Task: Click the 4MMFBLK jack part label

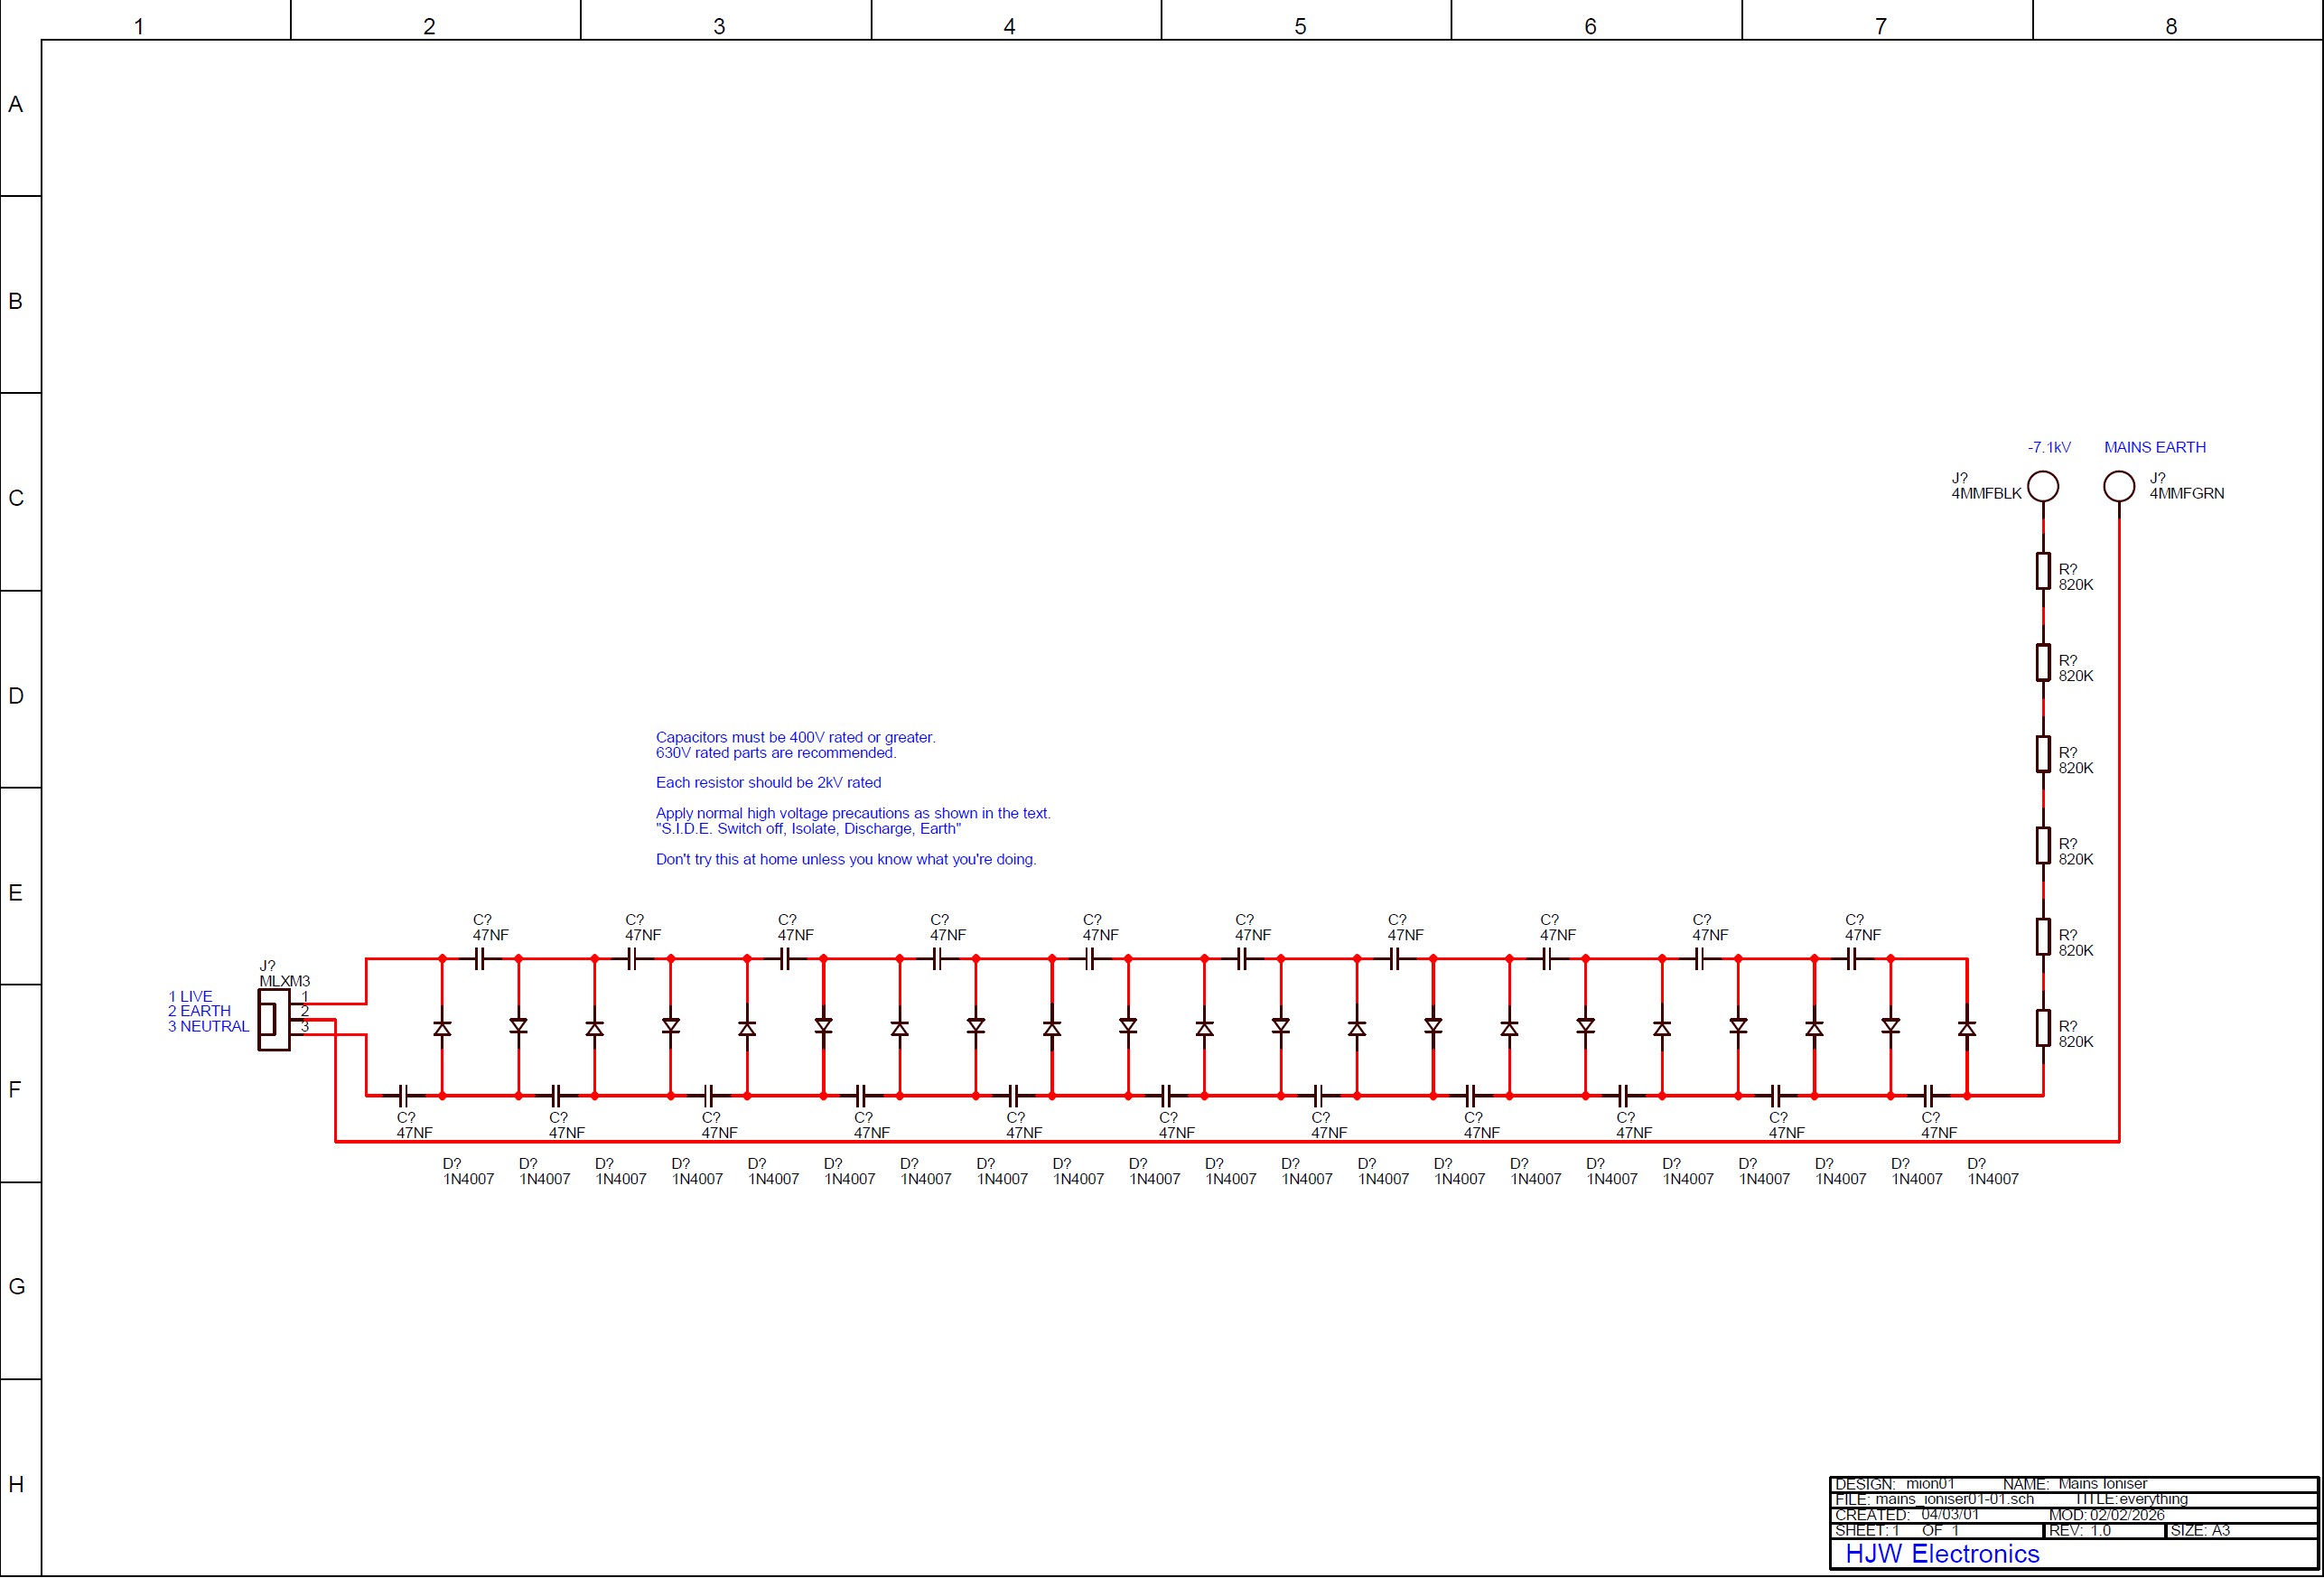Action: (1985, 493)
